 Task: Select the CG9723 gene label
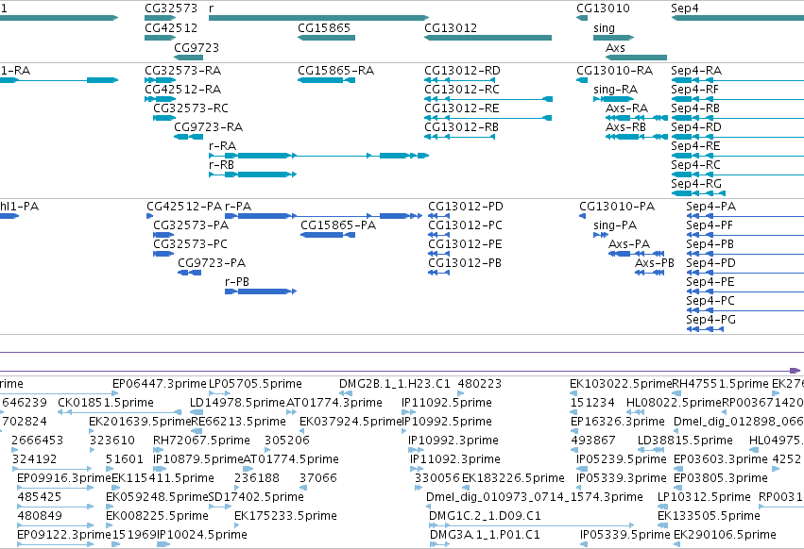coord(197,47)
